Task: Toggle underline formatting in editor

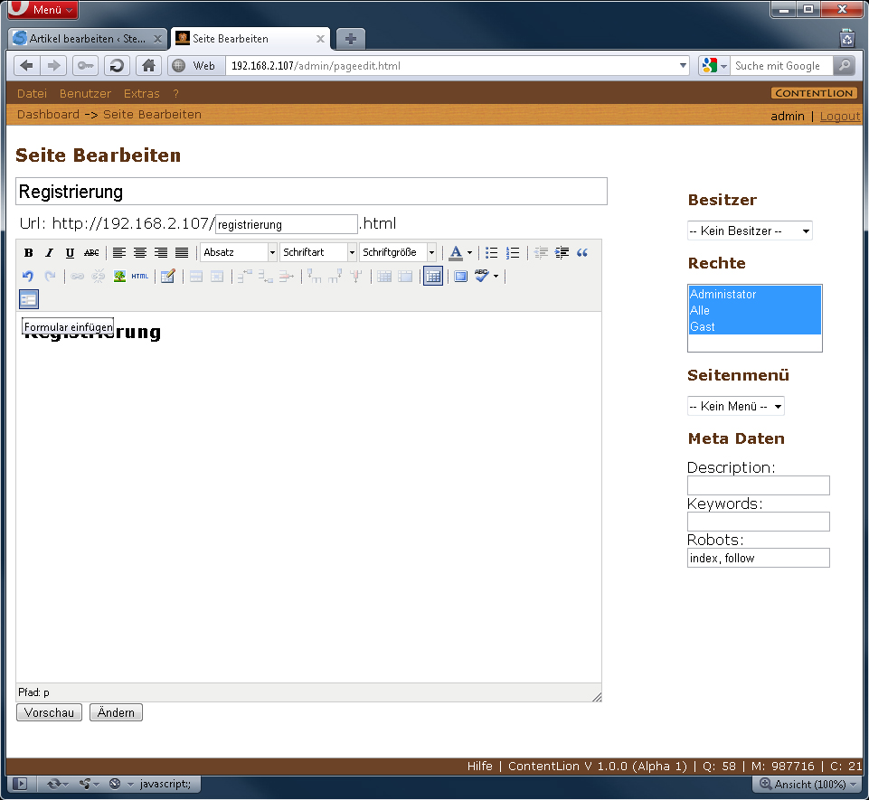Action: click(x=70, y=252)
